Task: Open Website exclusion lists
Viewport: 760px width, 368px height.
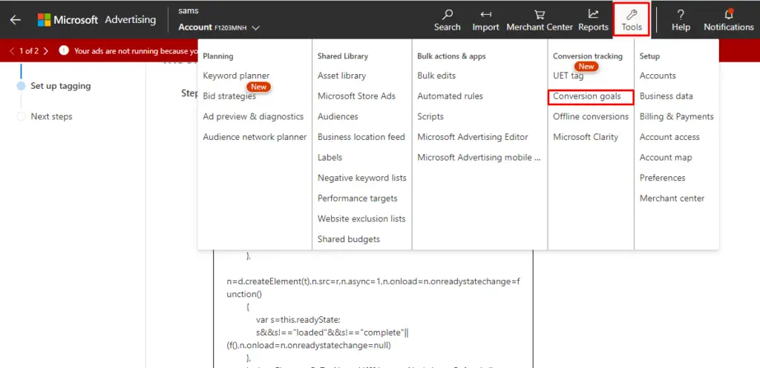Action: point(361,218)
